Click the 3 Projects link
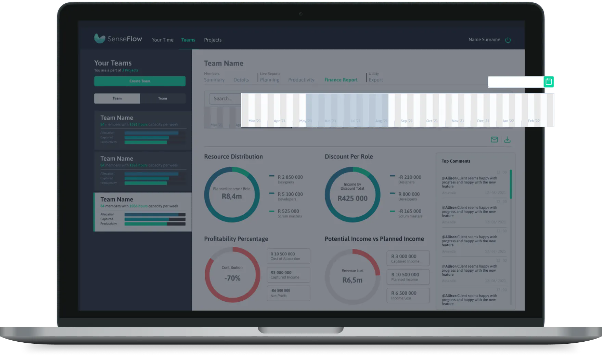This screenshot has width=602, height=355. coord(130,70)
